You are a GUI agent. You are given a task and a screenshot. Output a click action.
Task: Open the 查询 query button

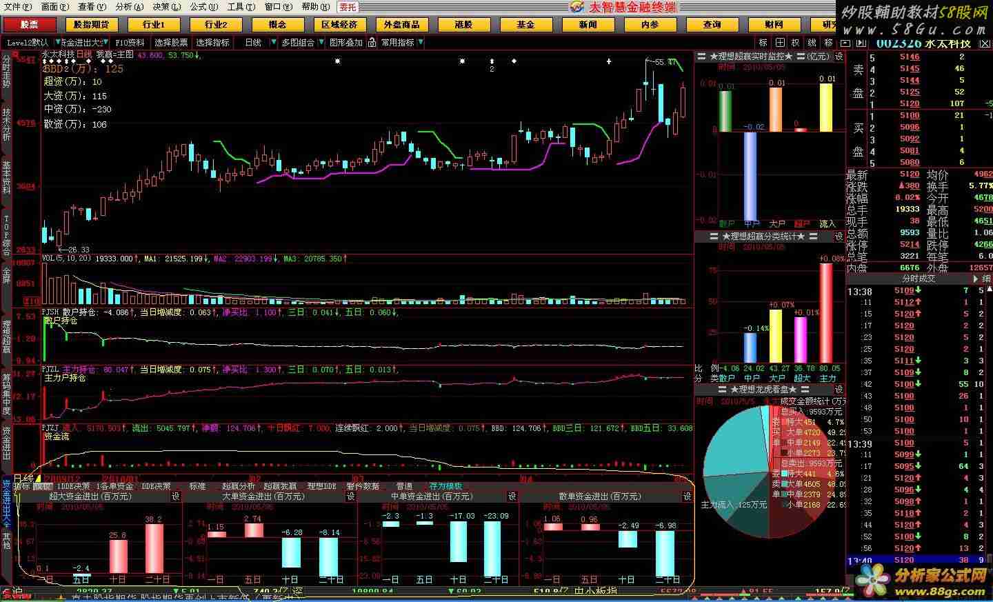[712, 24]
